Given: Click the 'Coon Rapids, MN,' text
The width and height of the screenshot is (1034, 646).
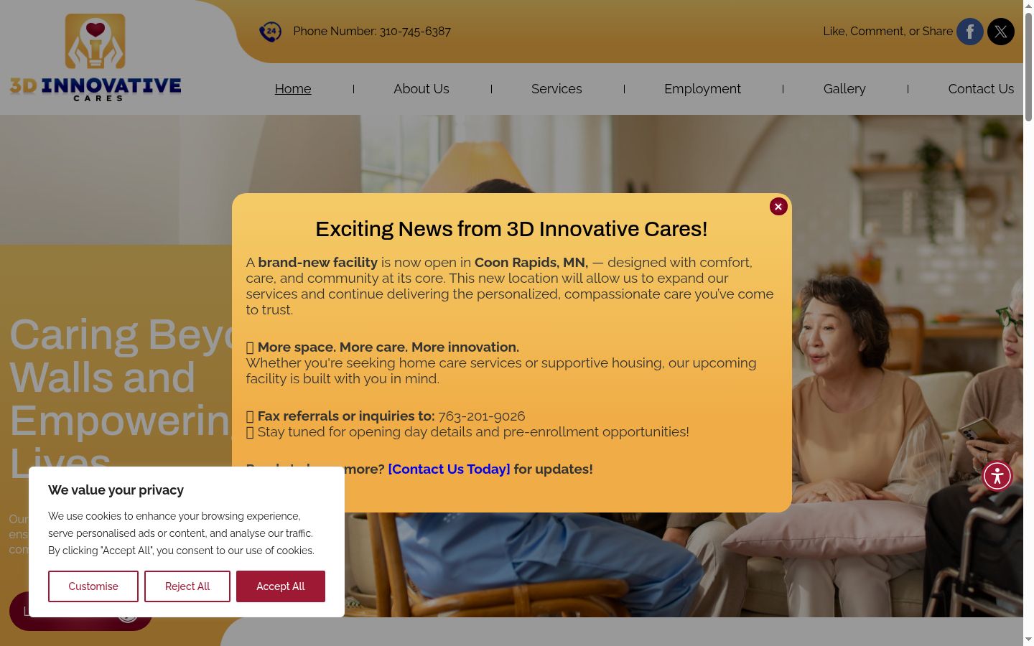Looking at the screenshot, I should click(x=531, y=263).
